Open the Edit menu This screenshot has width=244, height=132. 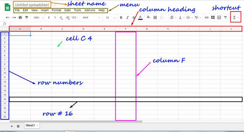pyautogui.click(x=25, y=10)
